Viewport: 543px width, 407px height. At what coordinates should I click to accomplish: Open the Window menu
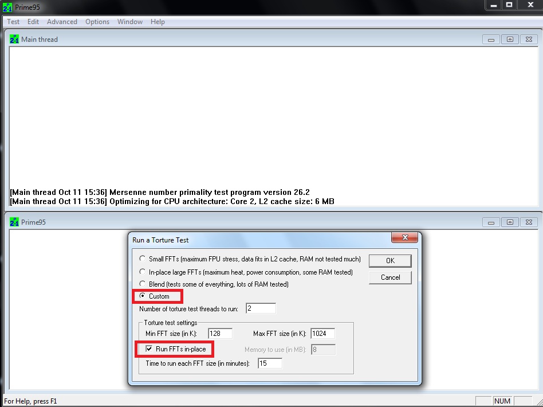pyautogui.click(x=130, y=21)
